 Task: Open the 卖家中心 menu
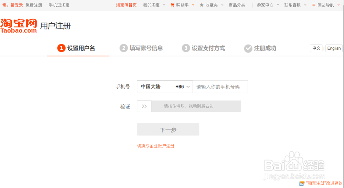click(265, 5)
